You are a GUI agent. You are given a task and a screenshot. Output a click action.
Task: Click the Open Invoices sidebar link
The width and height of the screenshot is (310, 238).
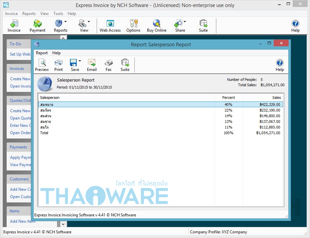coord(21,86)
